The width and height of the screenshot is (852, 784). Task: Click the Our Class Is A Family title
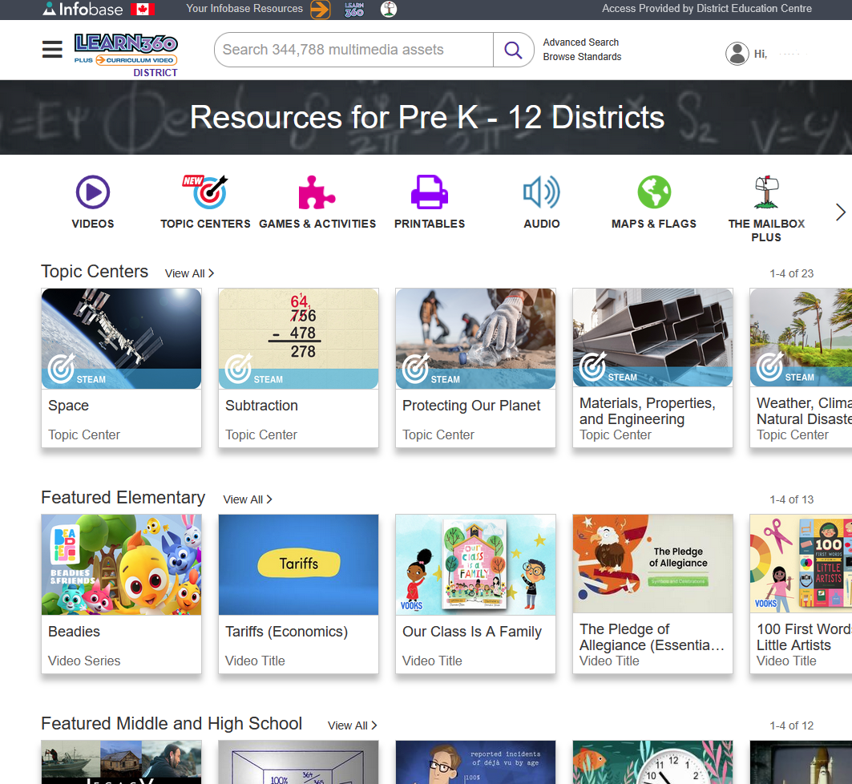[471, 632]
